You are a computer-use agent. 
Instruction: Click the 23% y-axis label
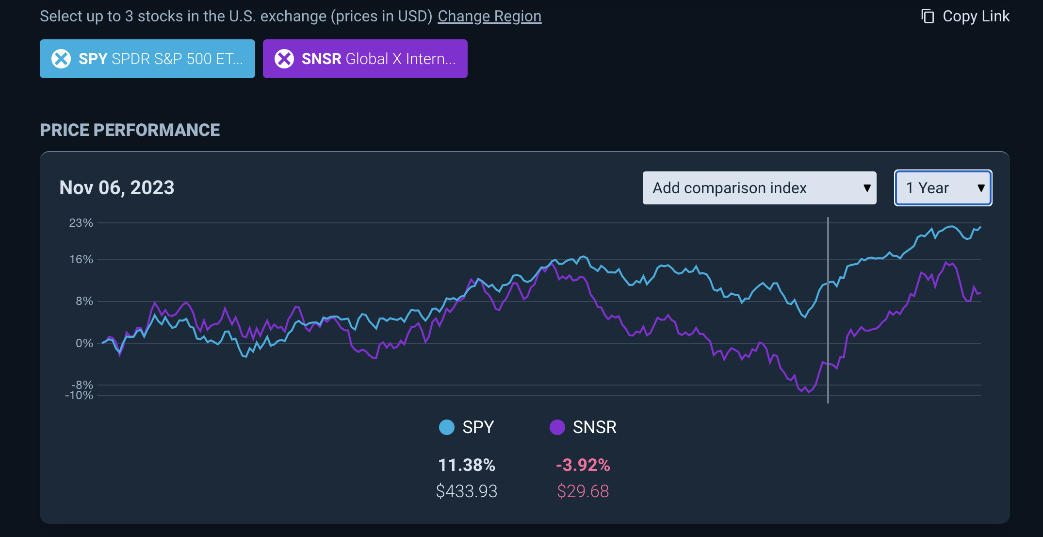pos(81,223)
